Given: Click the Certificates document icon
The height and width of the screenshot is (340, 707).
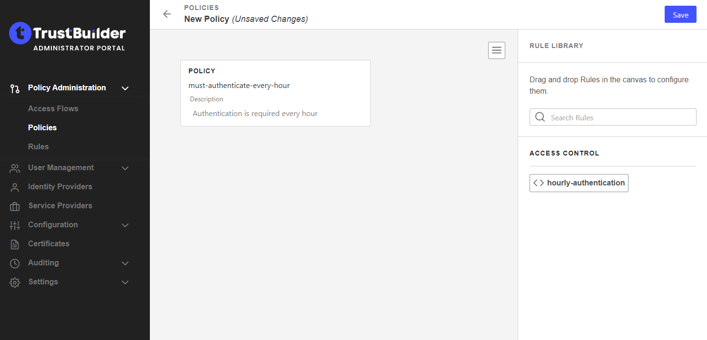Looking at the screenshot, I should point(15,244).
